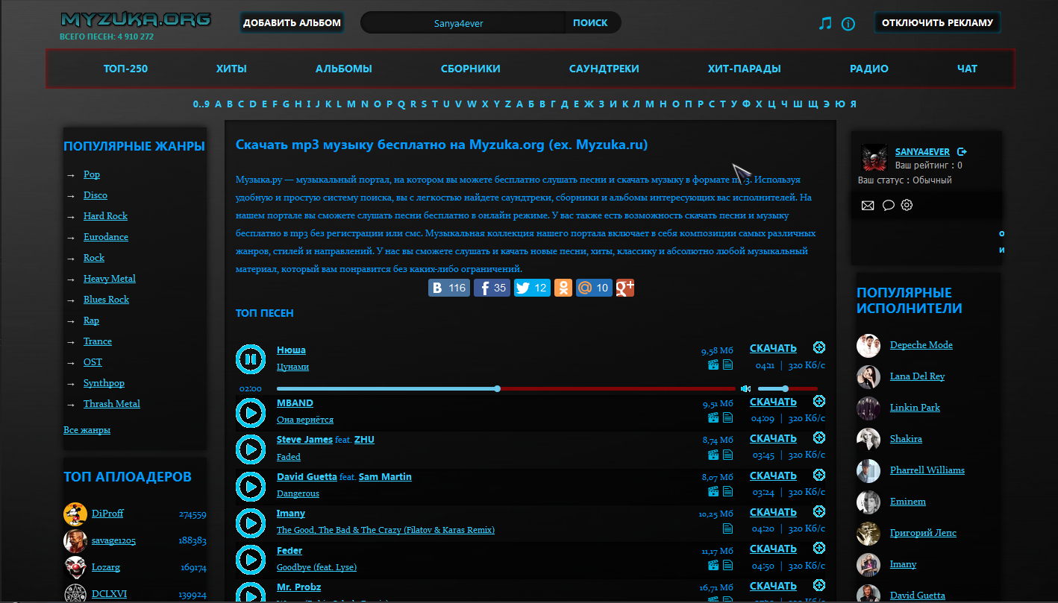
Task: Switch to the АЛЬБОМЫ section
Action: point(343,68)
